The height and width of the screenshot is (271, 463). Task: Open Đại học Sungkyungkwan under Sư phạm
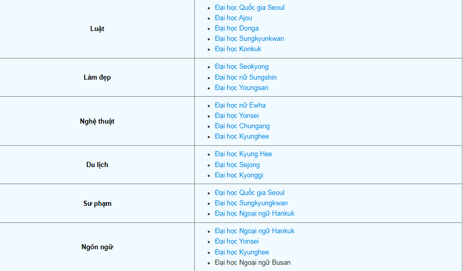coord(251,203)
